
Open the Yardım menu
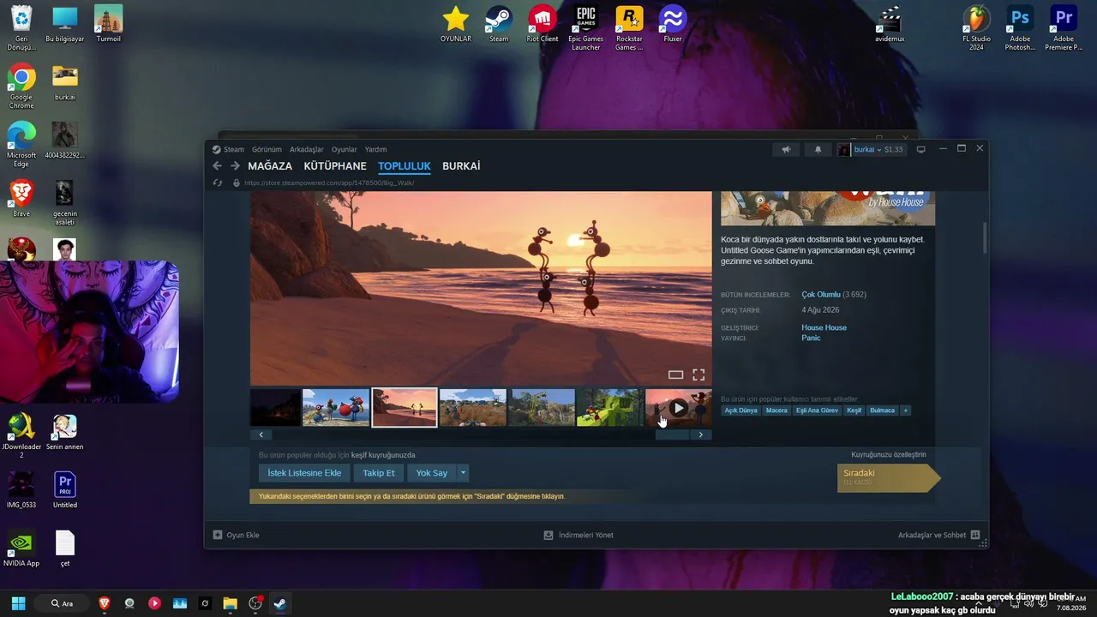click(375, 149)
